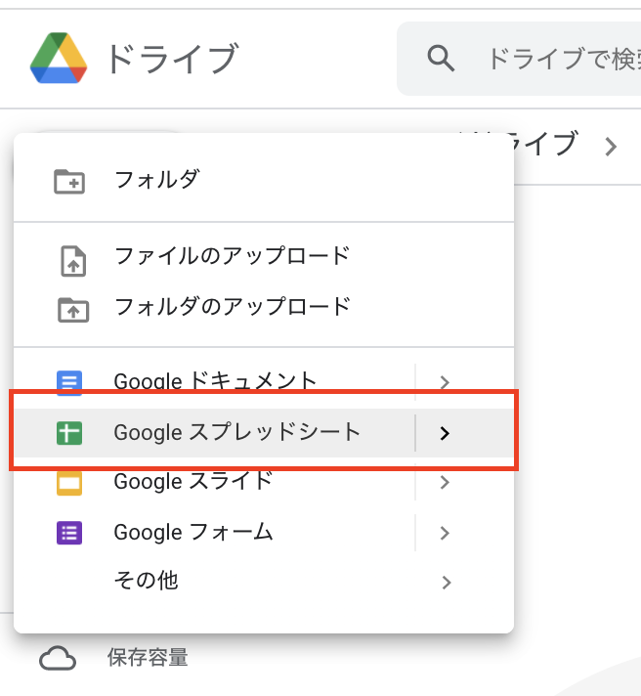Choose フォルダのアップロード menu entry
The image size is (641, 696).
point(264,307)
